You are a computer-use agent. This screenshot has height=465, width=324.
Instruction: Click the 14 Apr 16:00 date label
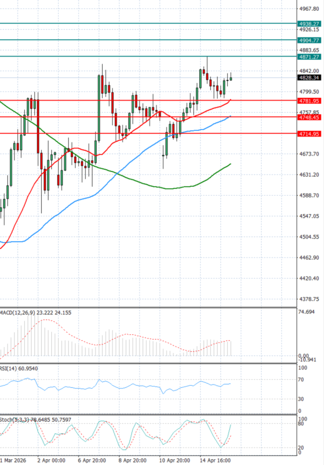[x=215, y=460]
